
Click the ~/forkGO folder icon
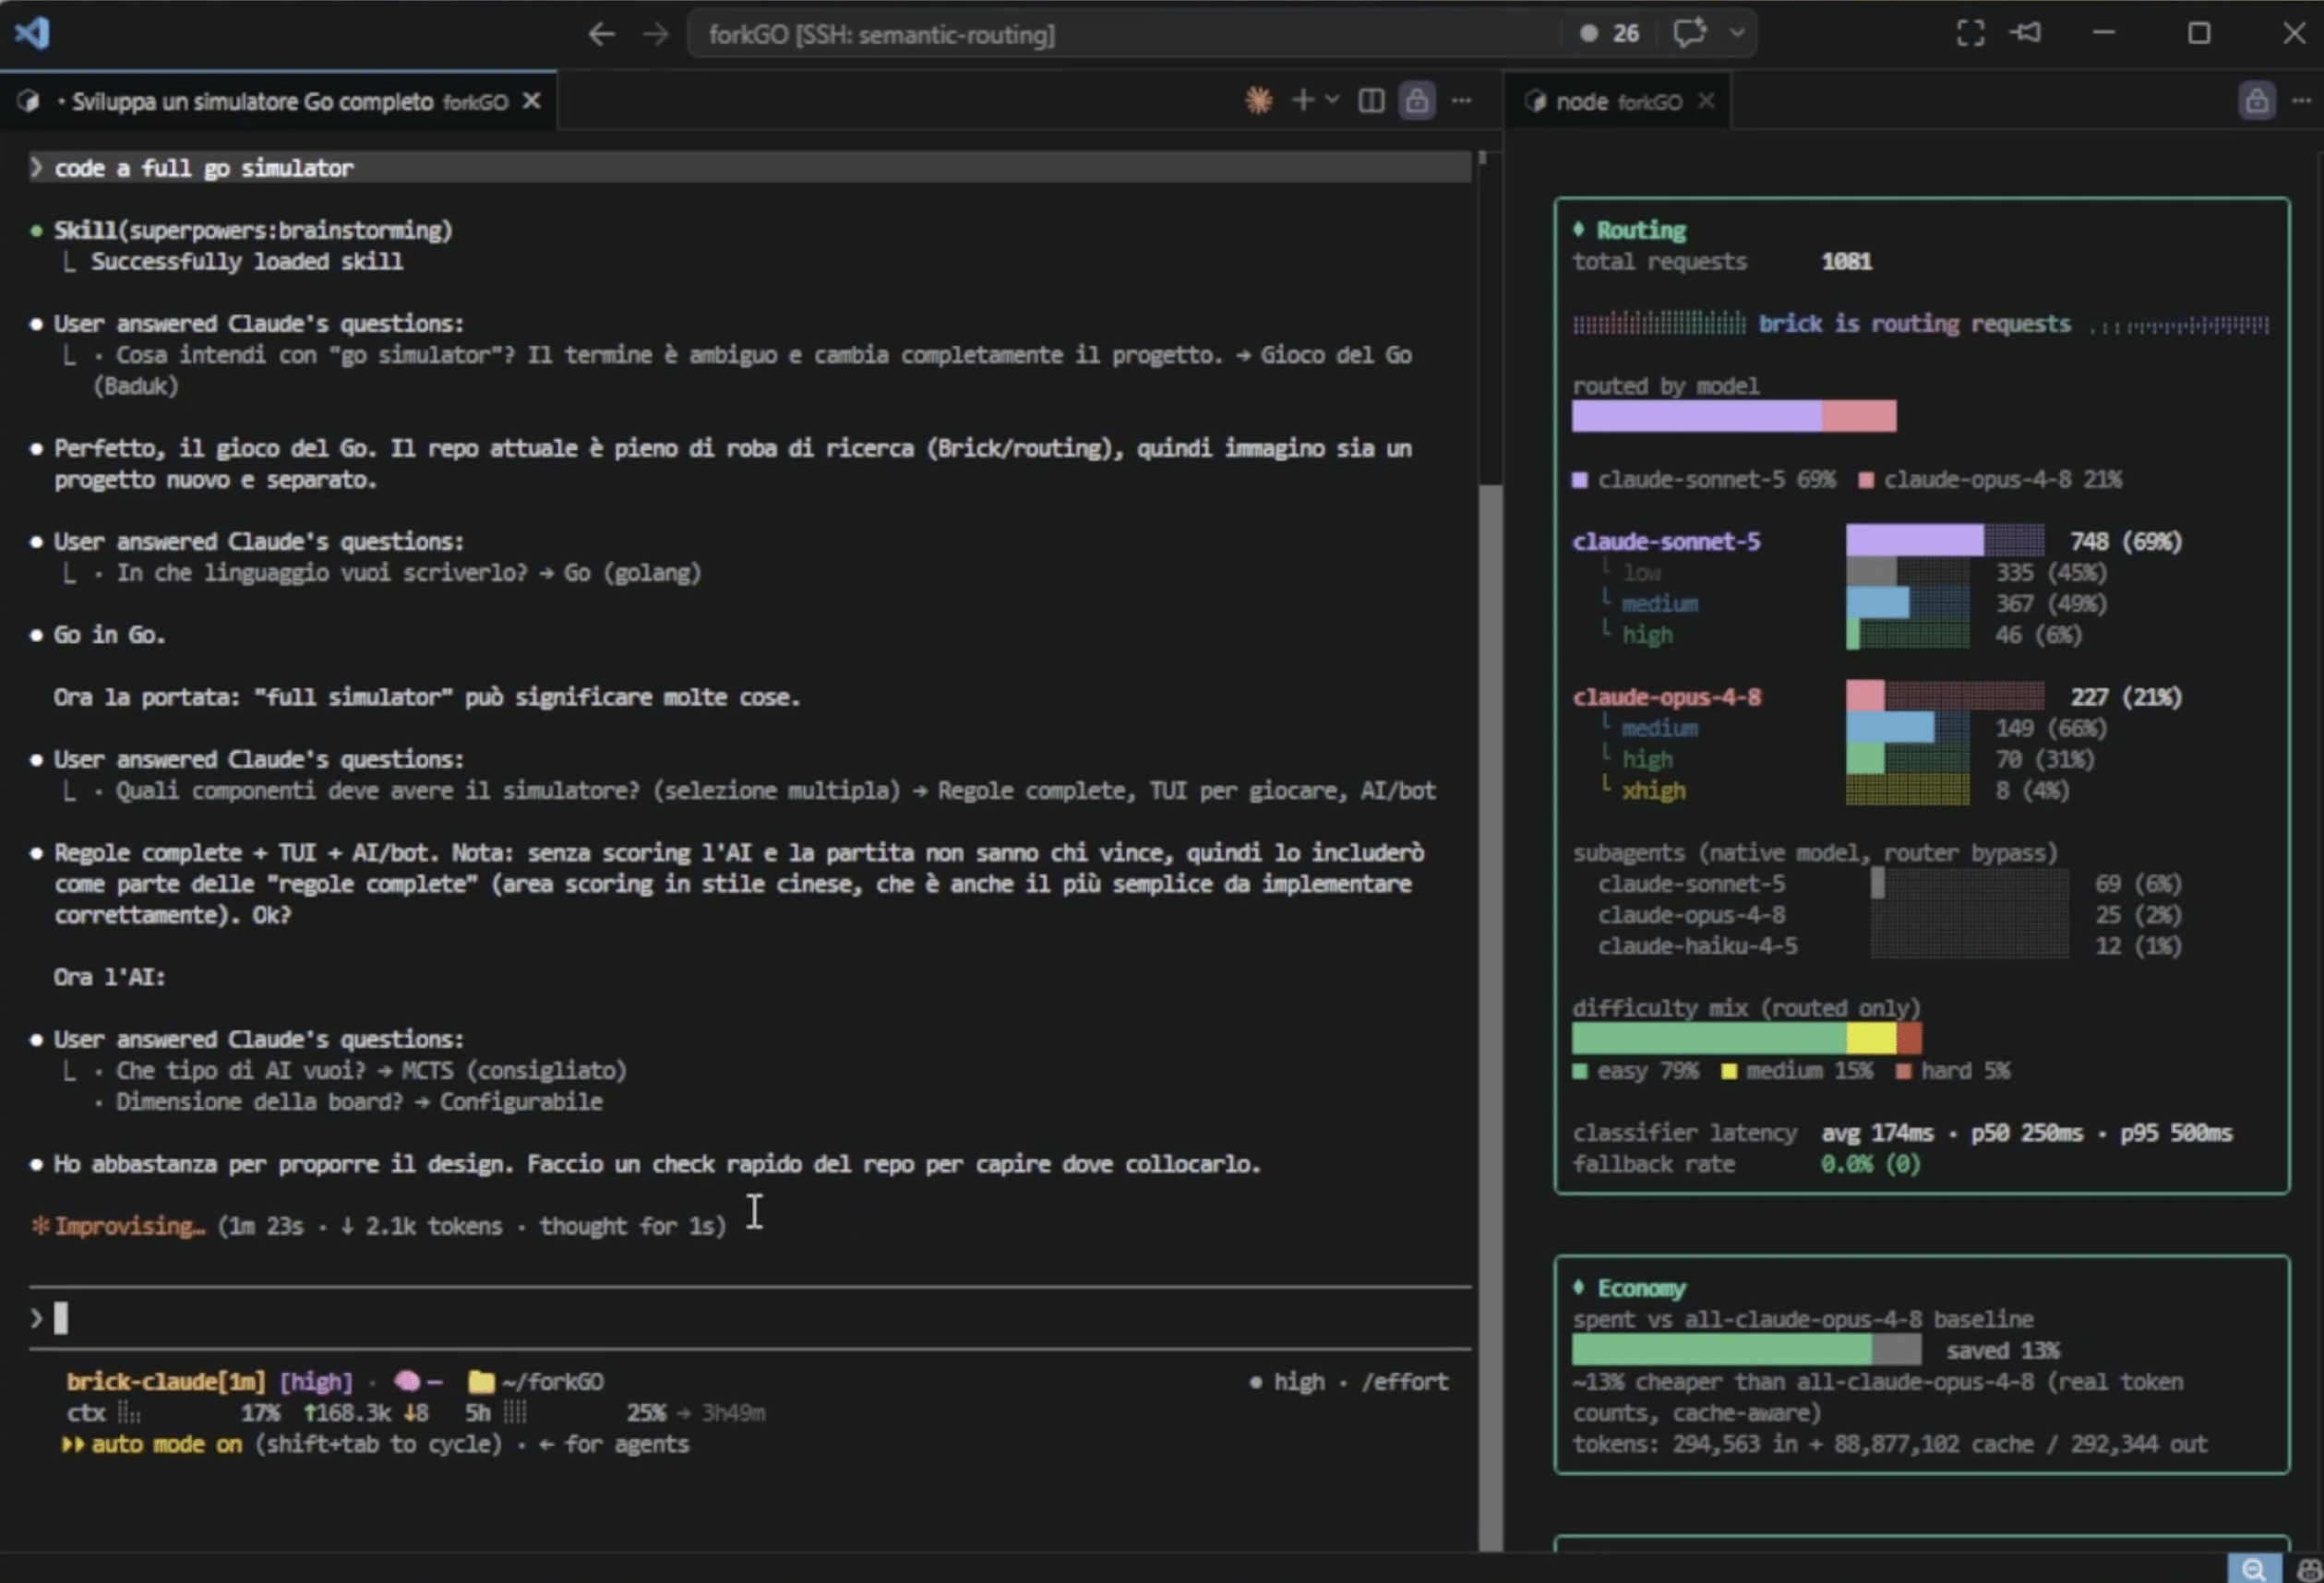point(481,1382)
